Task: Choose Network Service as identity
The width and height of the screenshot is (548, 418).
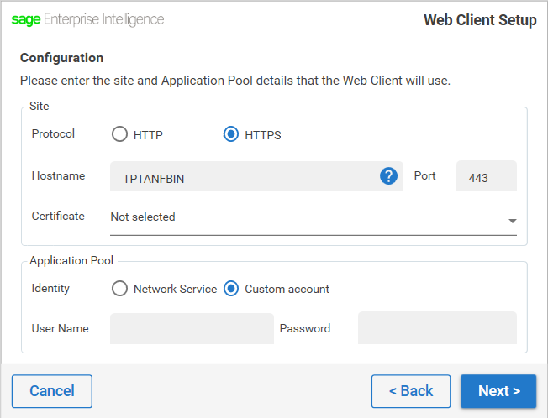Action: click(119, 289)
